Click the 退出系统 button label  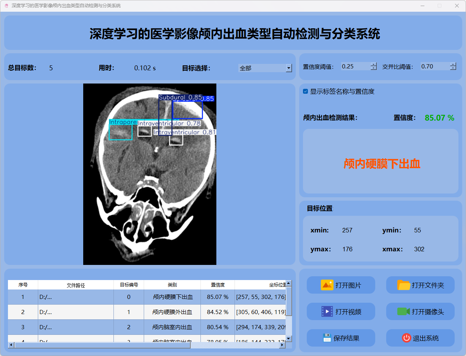426,338
